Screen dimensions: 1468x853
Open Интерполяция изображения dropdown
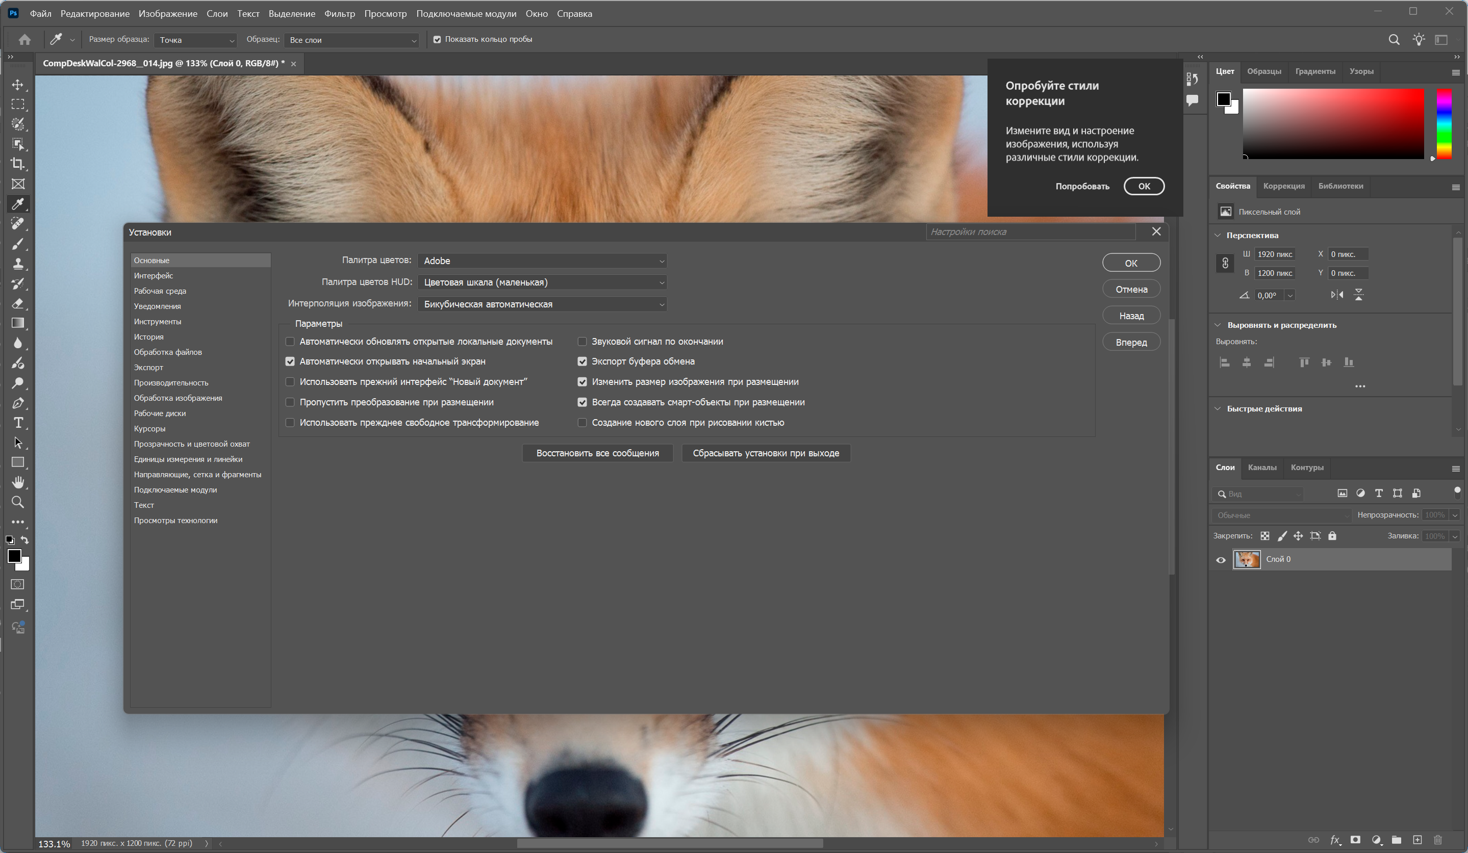(x=542, y=304)
